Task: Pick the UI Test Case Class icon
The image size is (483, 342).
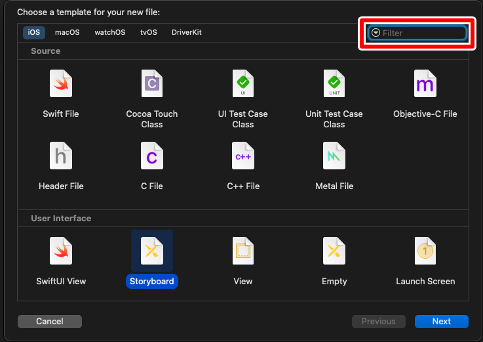Action: 243,83
